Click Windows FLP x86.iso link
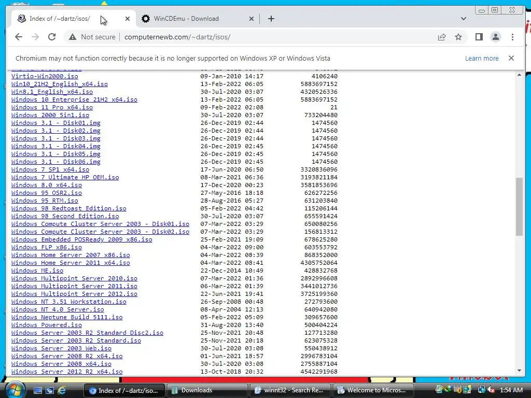This screenshot has height=398, width=531. click(x=46, y=247)
